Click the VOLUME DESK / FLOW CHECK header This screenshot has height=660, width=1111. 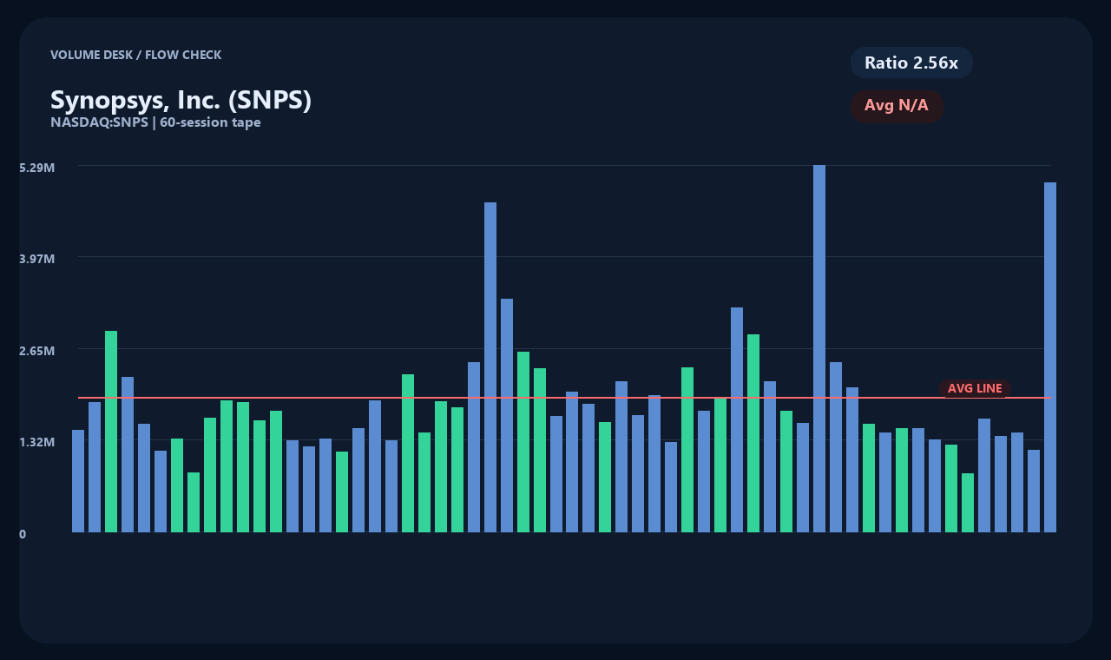tap(135, 55)
